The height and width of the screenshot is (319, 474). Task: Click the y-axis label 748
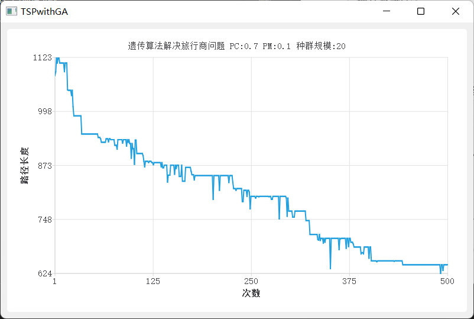click(x=45, y=220)
